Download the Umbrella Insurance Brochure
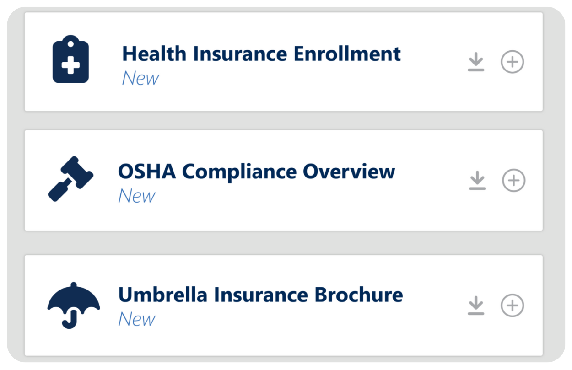 (476, 306)
